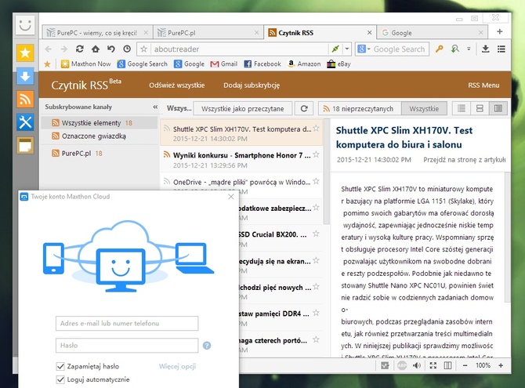Open the eBay bookmark
The height and width of the screenshot is (388, 525).
pyautogui.click(x=339, y=64)
